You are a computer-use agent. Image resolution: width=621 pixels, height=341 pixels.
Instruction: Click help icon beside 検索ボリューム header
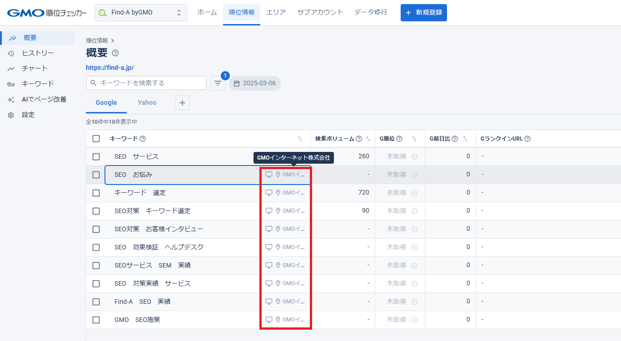point(359,139)
